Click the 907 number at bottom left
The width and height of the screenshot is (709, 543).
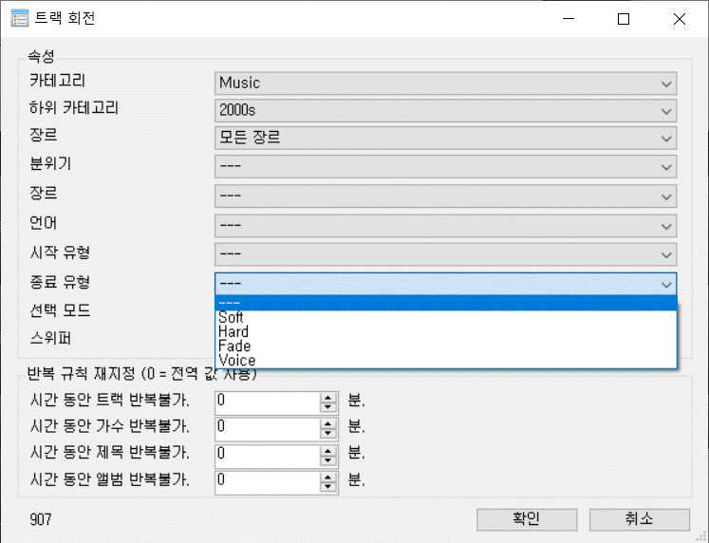coord(41,519)
